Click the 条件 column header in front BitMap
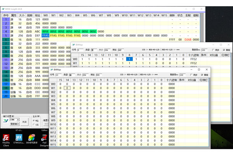Viewport: 233px width, 155px height. [182, 80]
